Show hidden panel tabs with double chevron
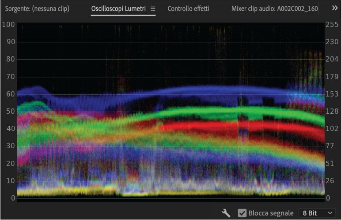 click(x=335, y=8)
